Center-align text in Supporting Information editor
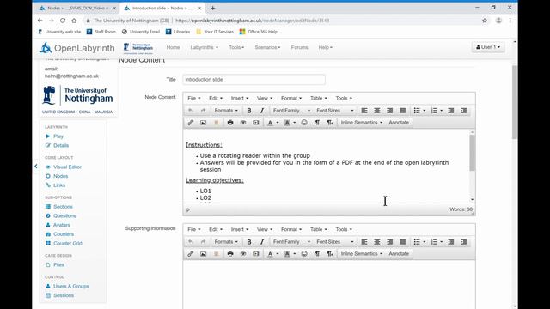This screenshot has height=309, width=550. [x=377, y=242]
